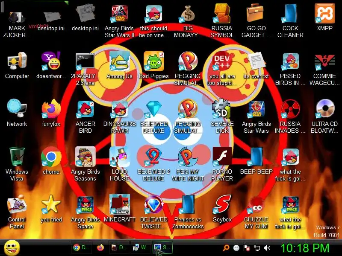342x256 pixels.
Task: Select the BIG MONAYY money bag icon
Action: pos(188,14)
